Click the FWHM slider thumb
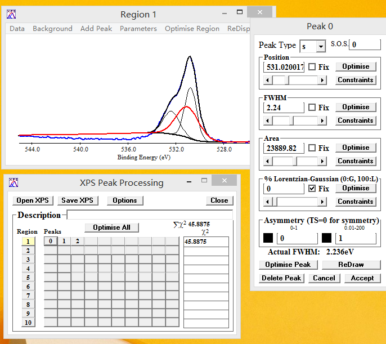Screen dimensions: 386x344 coord(291,120)
